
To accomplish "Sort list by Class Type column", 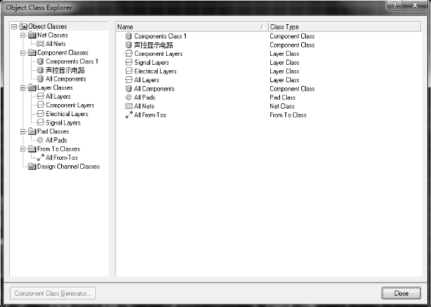I will click(344, 26).
